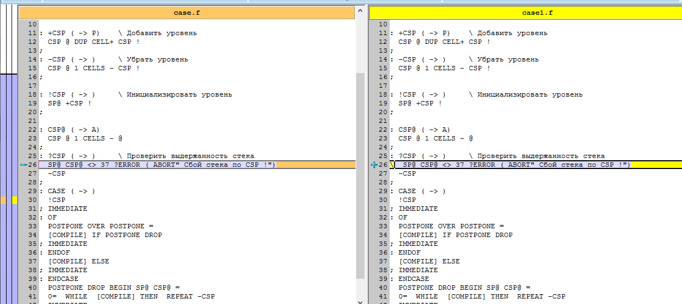The height and width of the screenshot is (304, 682).
Task: Click '[COMPILE] ELSE' line in left pane
Action: [x=79, y=261]
